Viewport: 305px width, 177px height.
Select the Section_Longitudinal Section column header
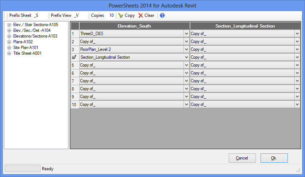pyautogui.click(x=245, y=26)
